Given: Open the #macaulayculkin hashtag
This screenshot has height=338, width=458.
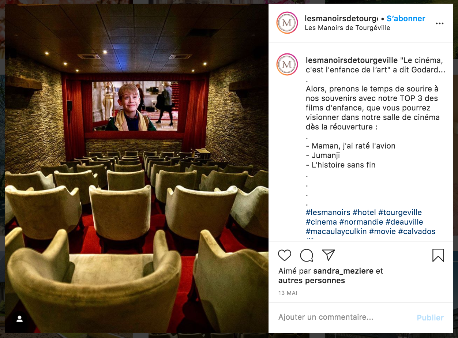Looking at the screenshot, I should tap(336, 232).
